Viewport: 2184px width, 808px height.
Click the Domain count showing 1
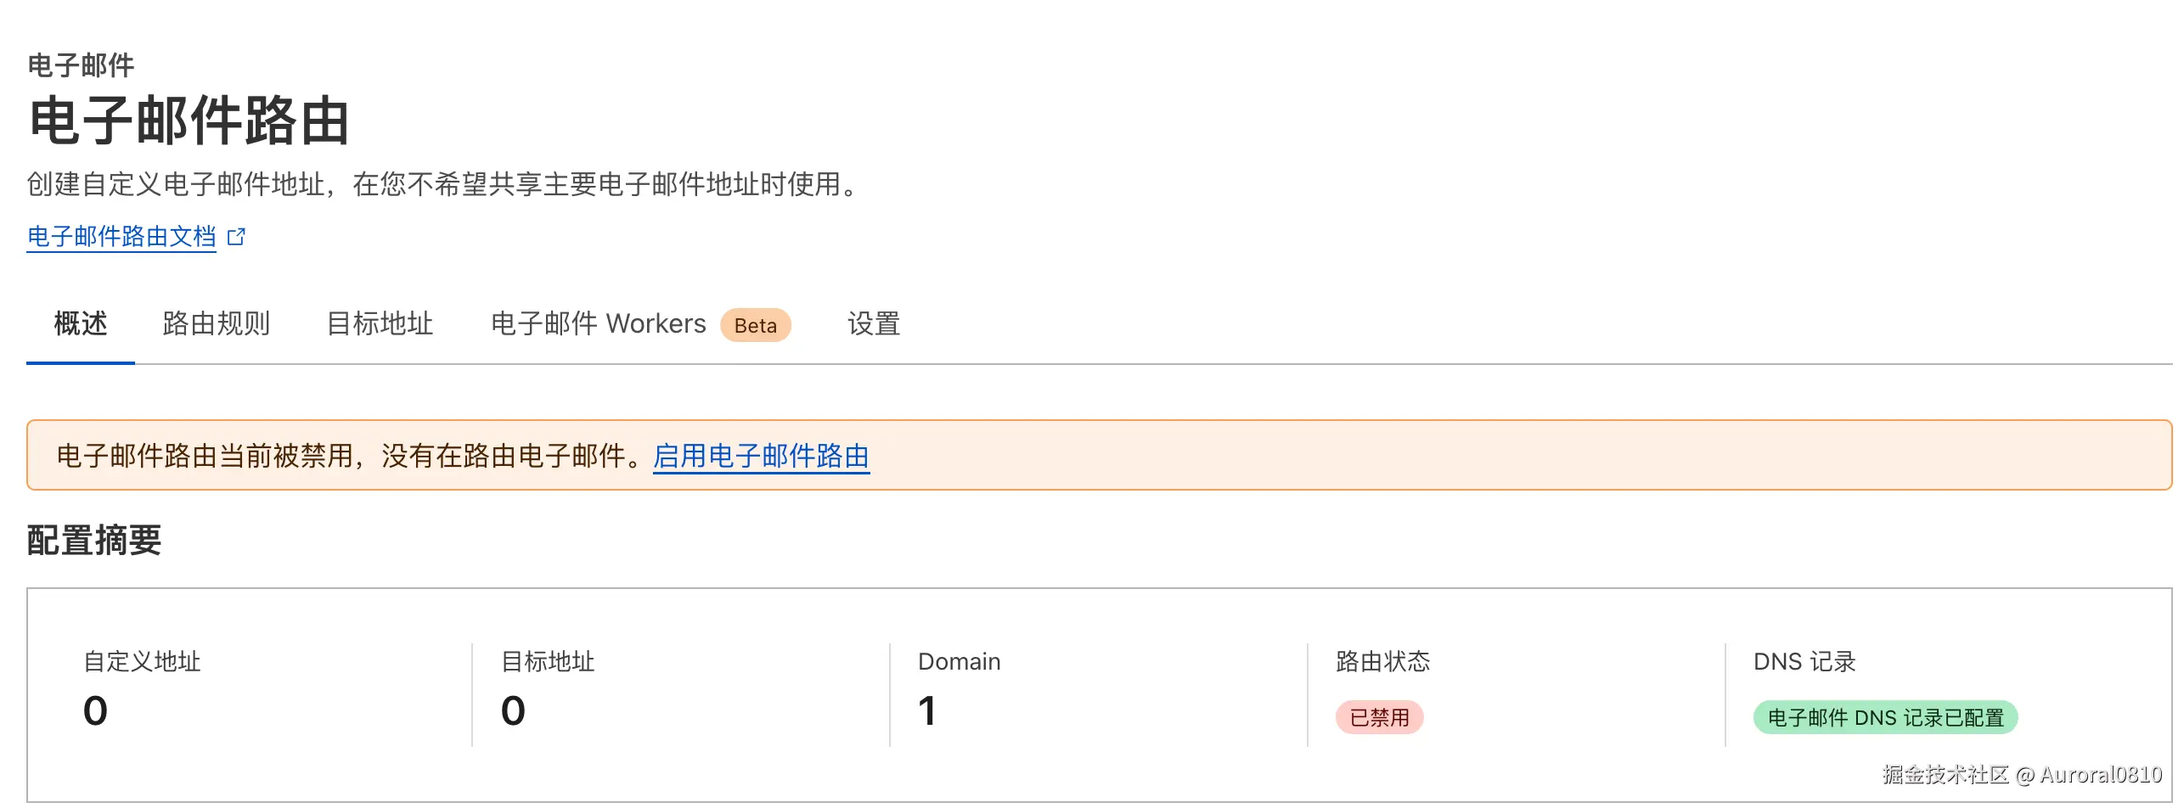(927, 711)
